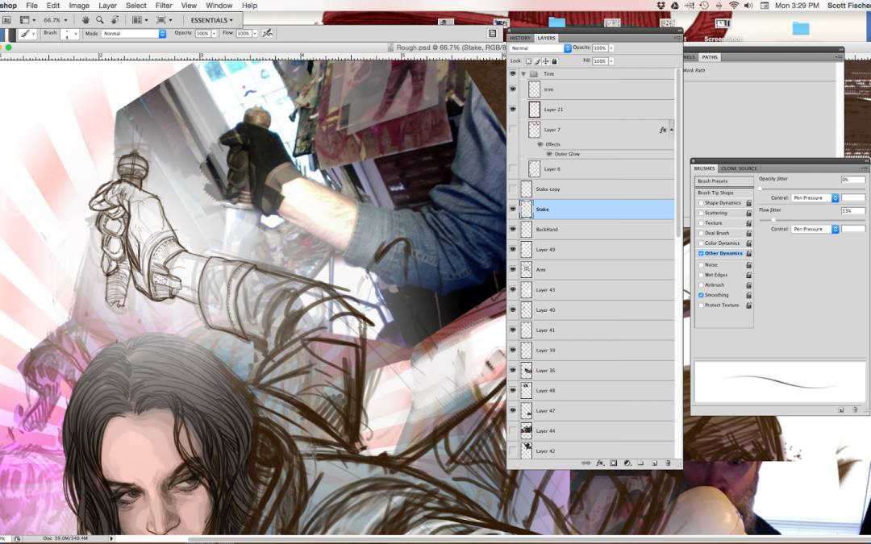Delete layer using Layers panel trash icon
871x544 pixels.
[x=668, y=463]
